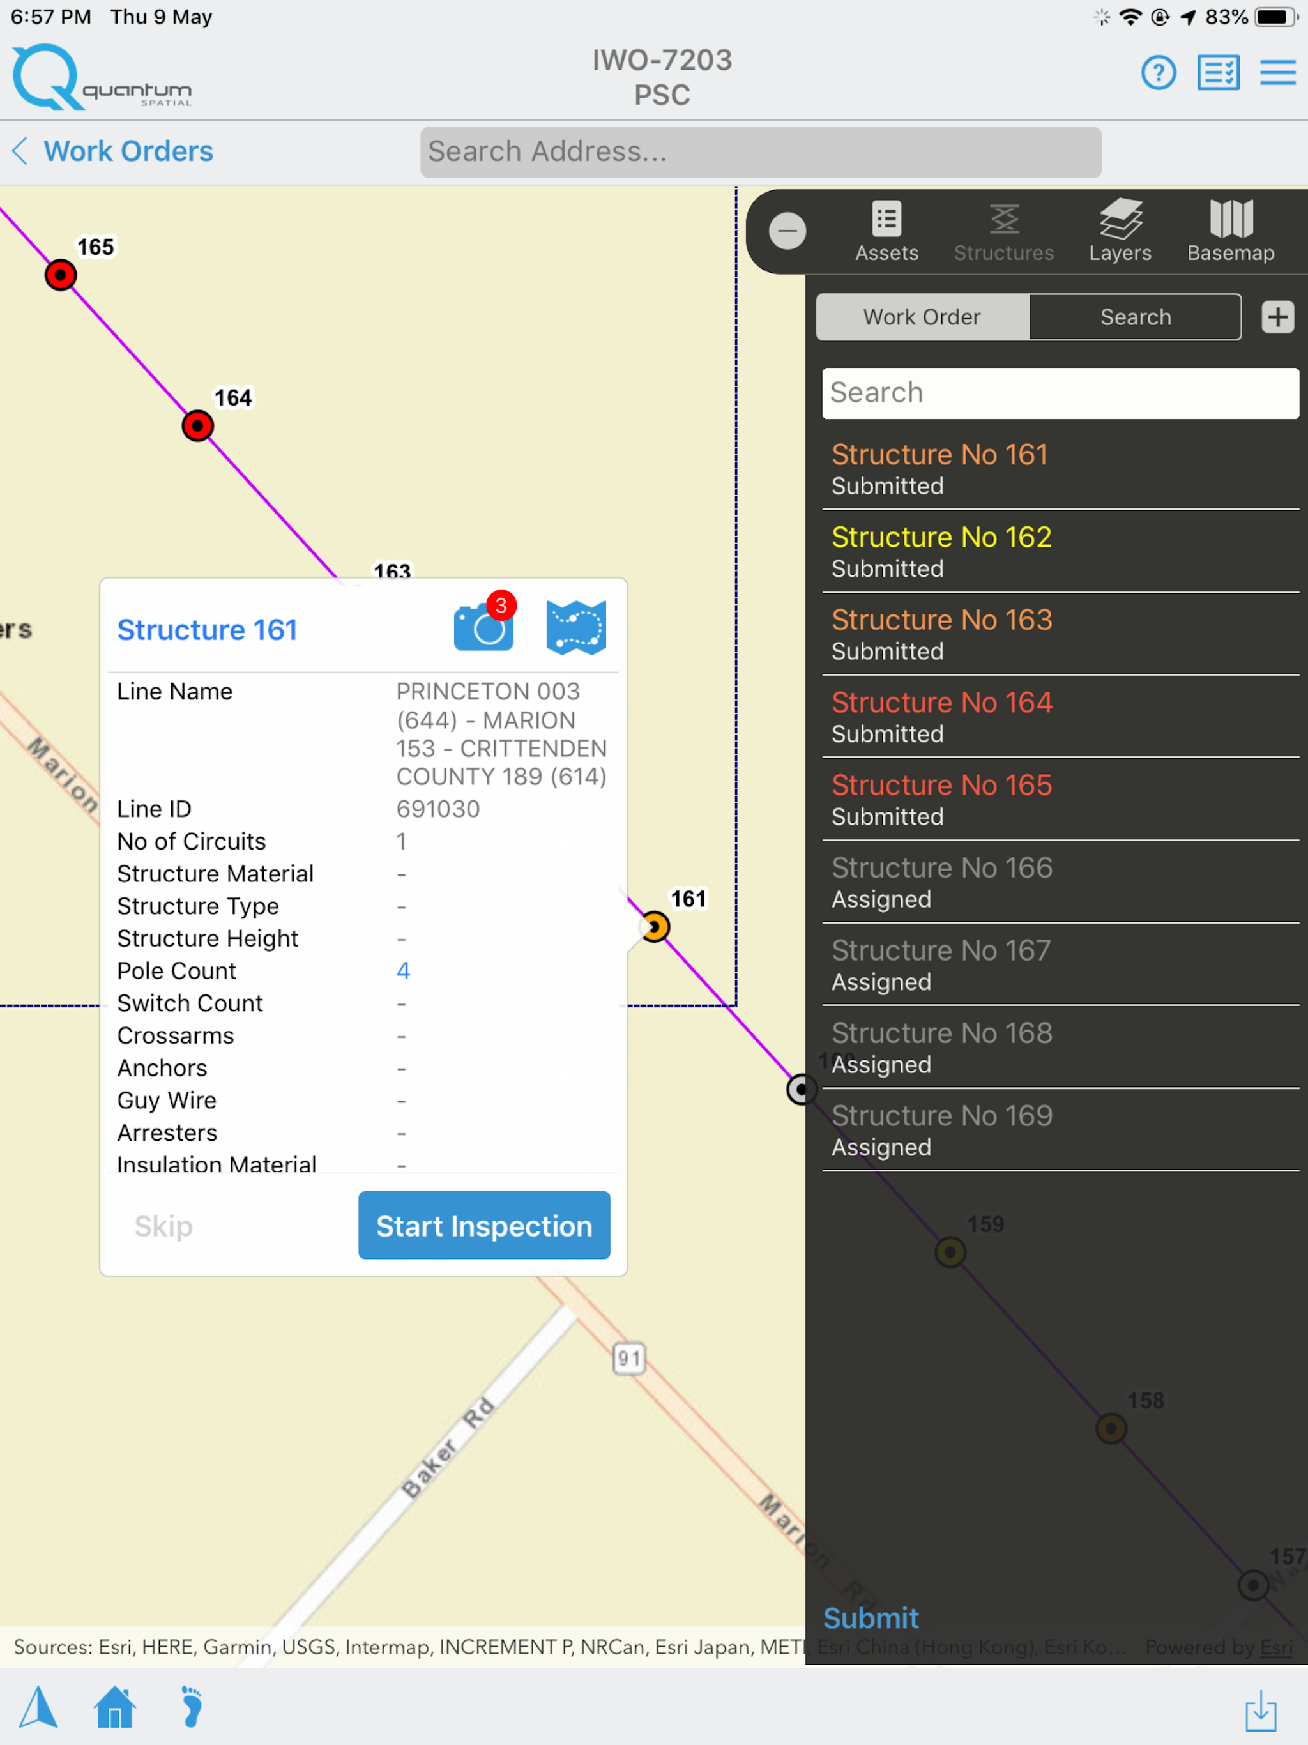Viewport: 1308px width, 1745px height.
Task: Open the Basemap tab
Action: 1231,231
